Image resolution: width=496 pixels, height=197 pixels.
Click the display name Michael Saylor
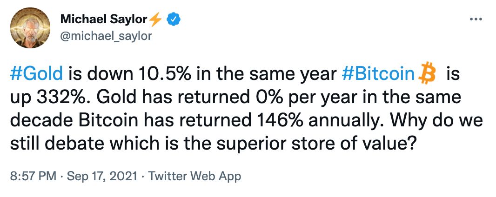104,20
